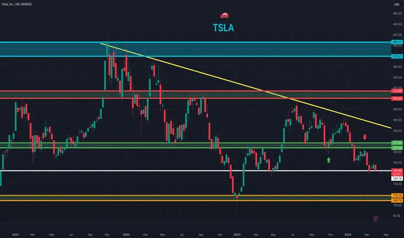Click 80.00 on the price scale
This screenshot has width=404, height=238.
tap(397, 216)
